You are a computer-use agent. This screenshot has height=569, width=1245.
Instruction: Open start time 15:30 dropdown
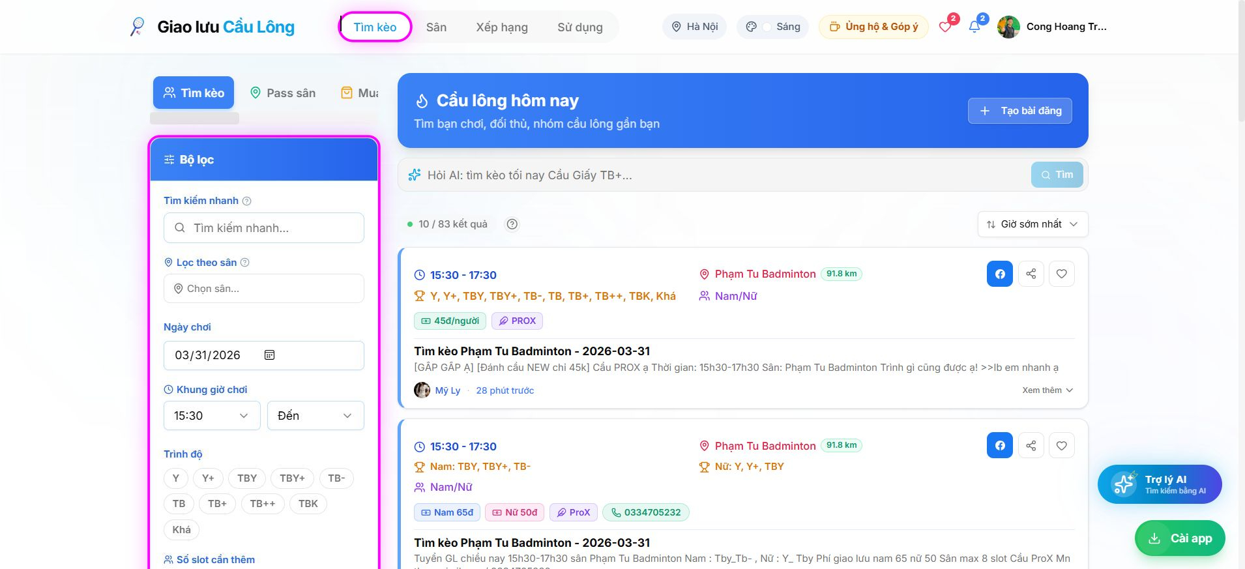212,416
